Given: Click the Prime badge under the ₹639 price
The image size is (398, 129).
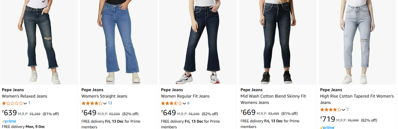Looking at the screenshot, I should [x=9, y=121].
